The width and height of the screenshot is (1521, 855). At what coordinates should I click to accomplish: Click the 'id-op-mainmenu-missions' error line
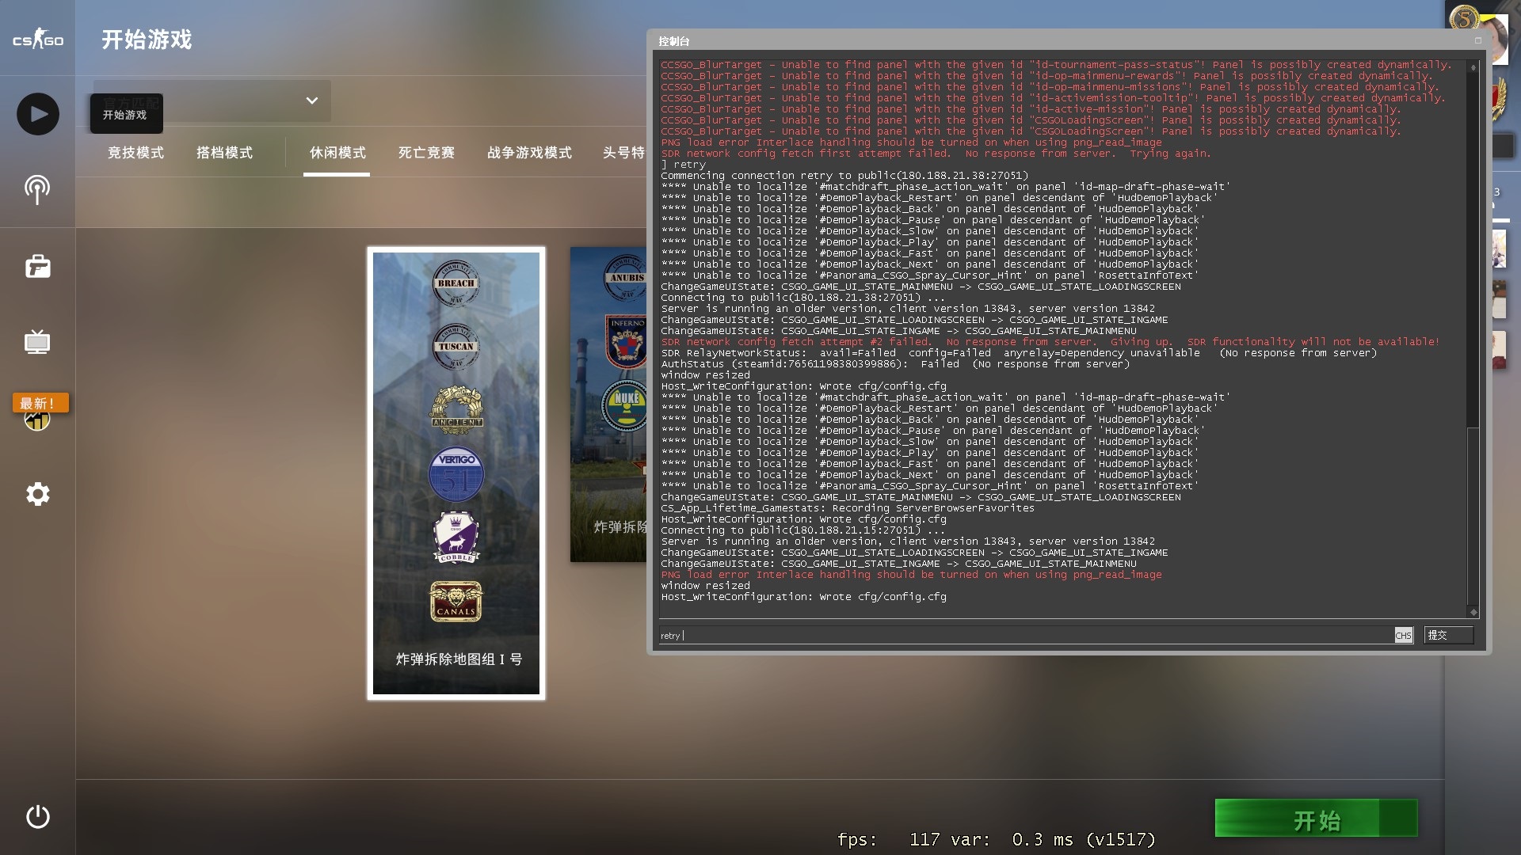point(1049,87)
